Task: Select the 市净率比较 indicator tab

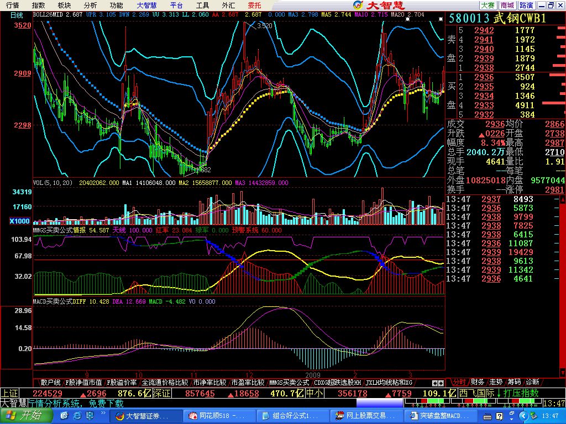Action: click(x=209, y=383)
